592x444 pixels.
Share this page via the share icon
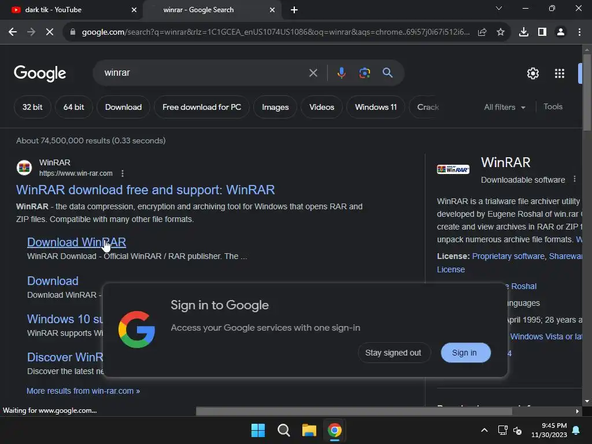pos(482,32)
